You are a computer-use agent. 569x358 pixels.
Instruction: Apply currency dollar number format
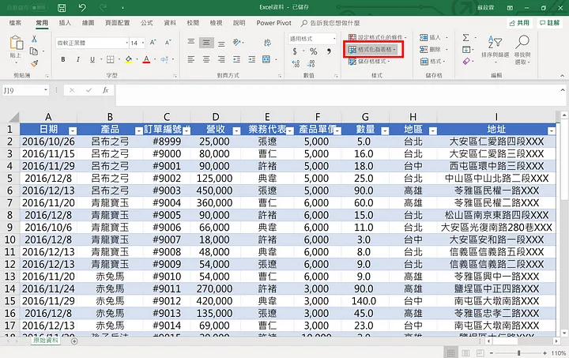point(295,51)
